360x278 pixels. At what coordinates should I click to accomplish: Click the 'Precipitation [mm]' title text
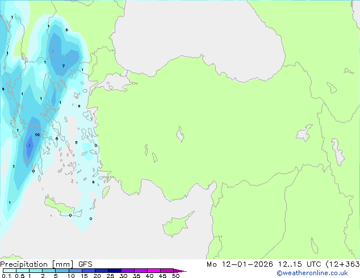coord(37,264)
